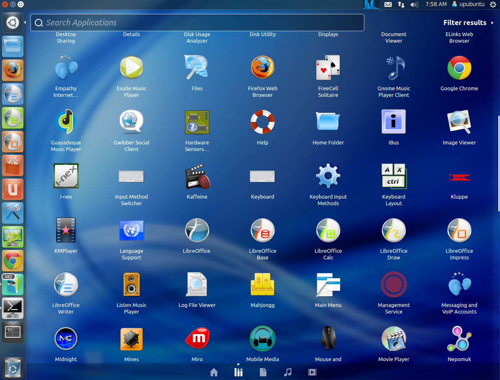Click the Search Applications field

(197, 23)
